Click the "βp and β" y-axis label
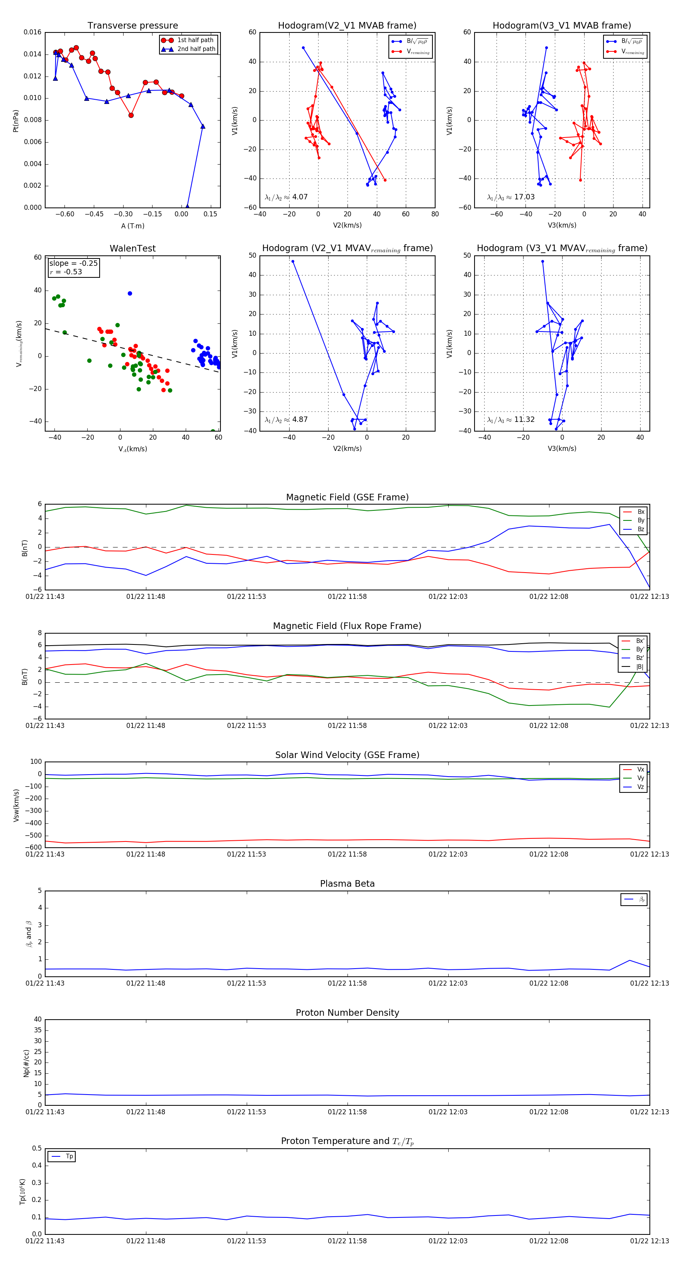The width and height of the screenshot is (695, 1275). click(x=29, y=934)
